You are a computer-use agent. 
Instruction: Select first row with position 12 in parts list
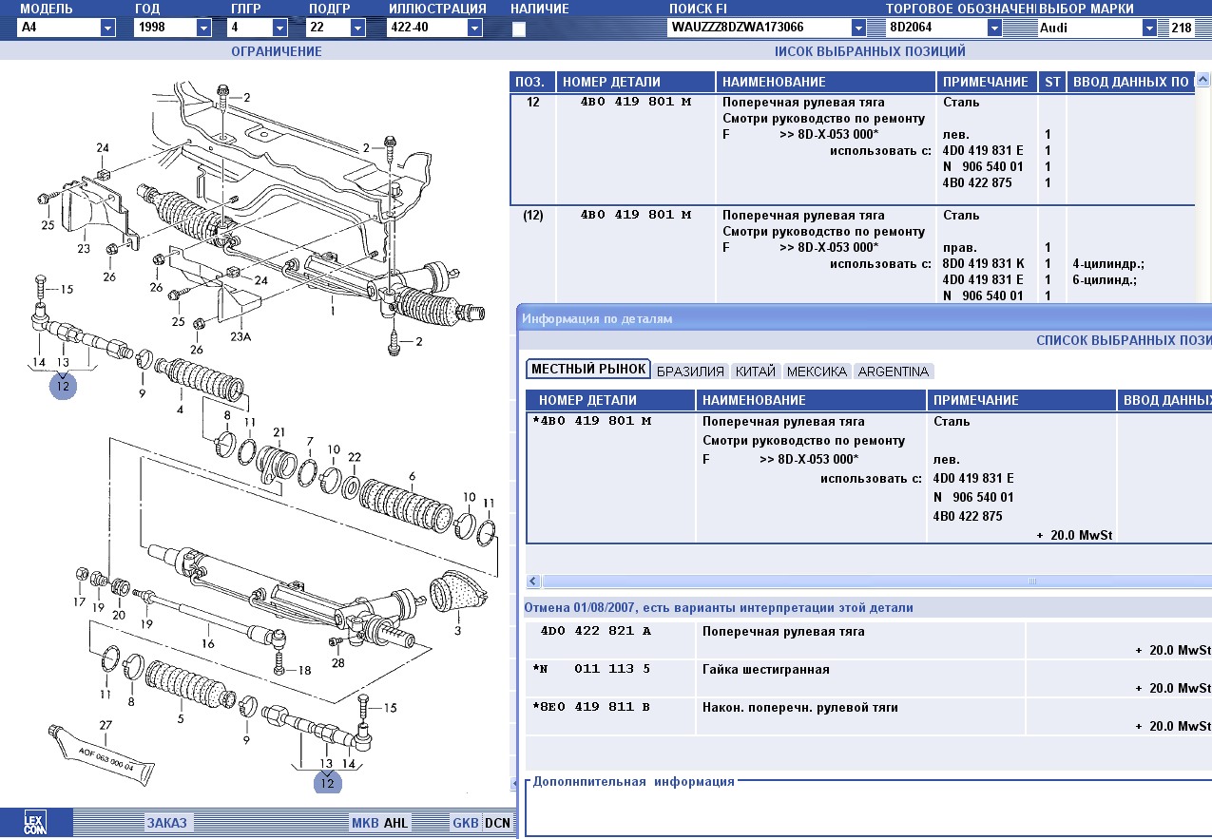tap(853, 149)
